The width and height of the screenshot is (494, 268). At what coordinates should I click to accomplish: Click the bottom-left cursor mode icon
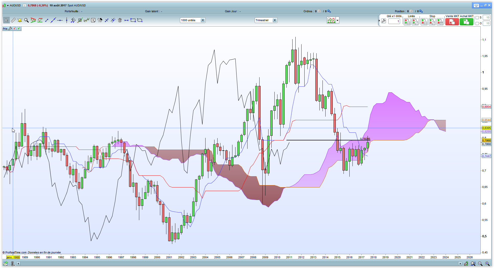pyautogui.click(x=13, y=264)
